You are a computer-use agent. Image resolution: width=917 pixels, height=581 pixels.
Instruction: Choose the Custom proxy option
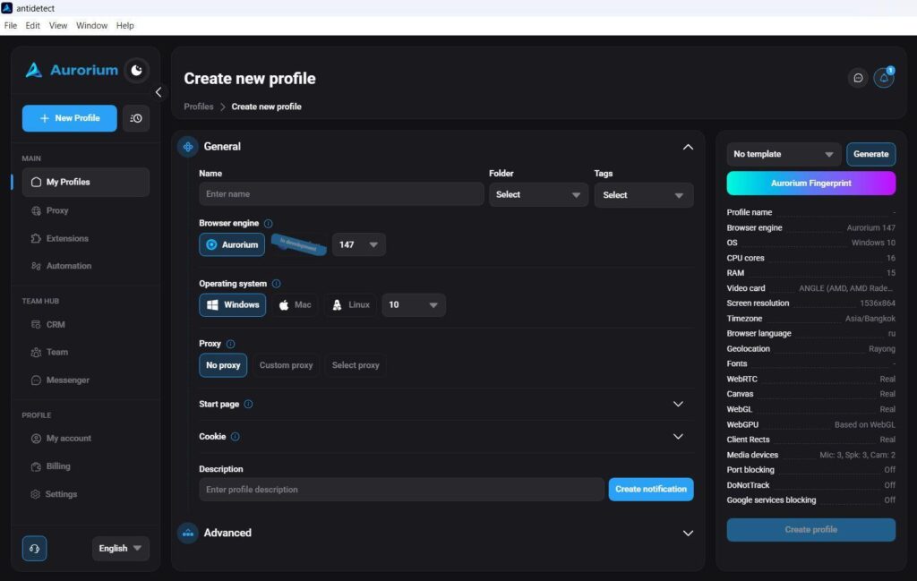pos(286,365)
